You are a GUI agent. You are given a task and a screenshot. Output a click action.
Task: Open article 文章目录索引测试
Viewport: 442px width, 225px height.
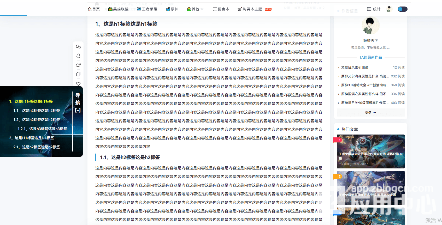pos(355,67)
